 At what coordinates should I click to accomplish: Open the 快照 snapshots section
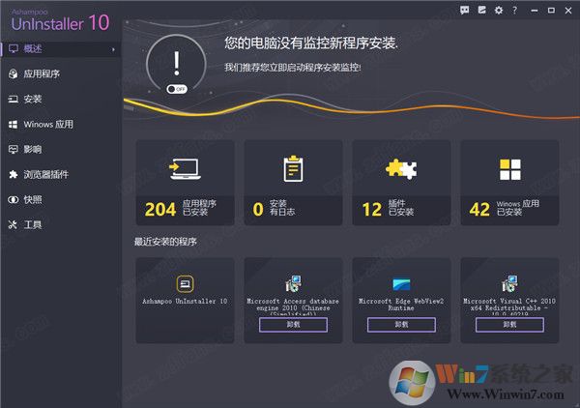pyautogui.click(x=61, y=200)
